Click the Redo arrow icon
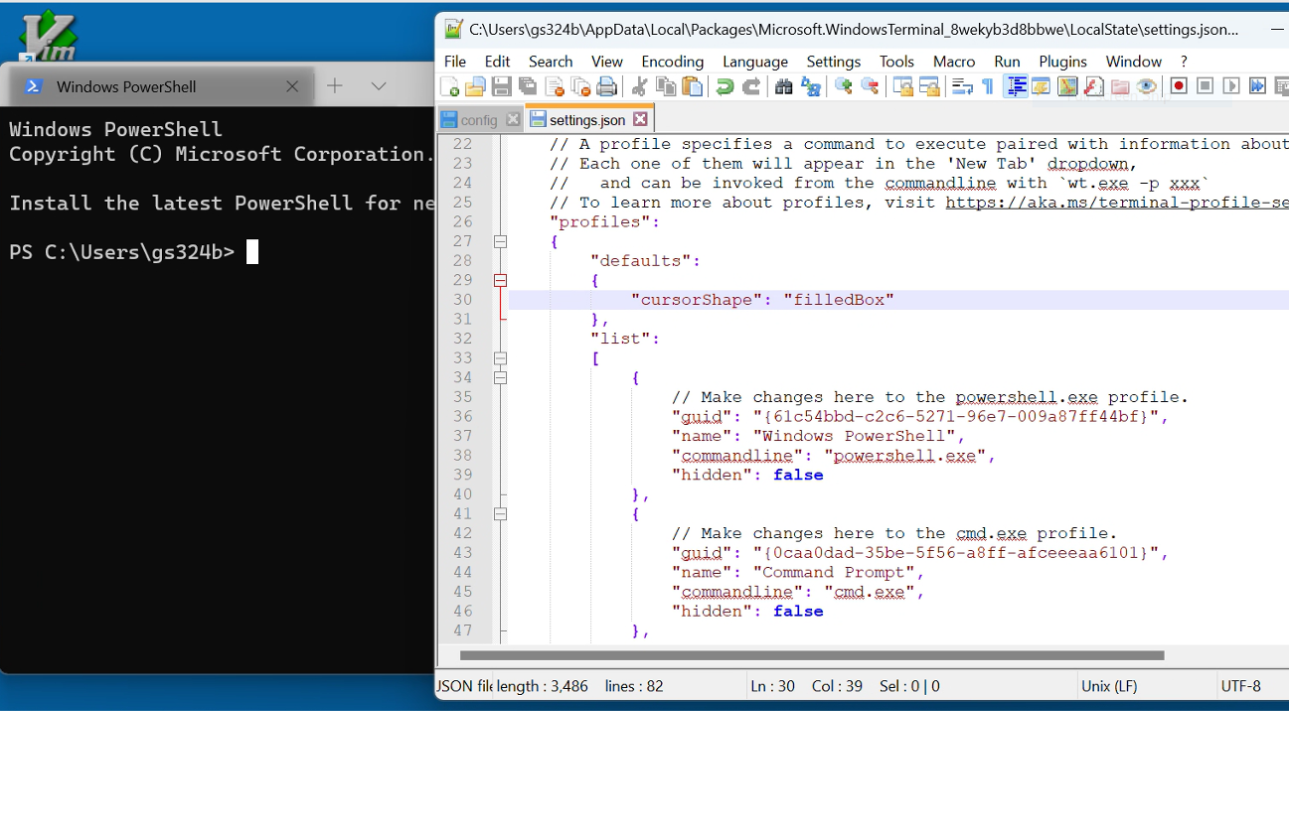1289x834 pixels. click(x=751, y=86)
